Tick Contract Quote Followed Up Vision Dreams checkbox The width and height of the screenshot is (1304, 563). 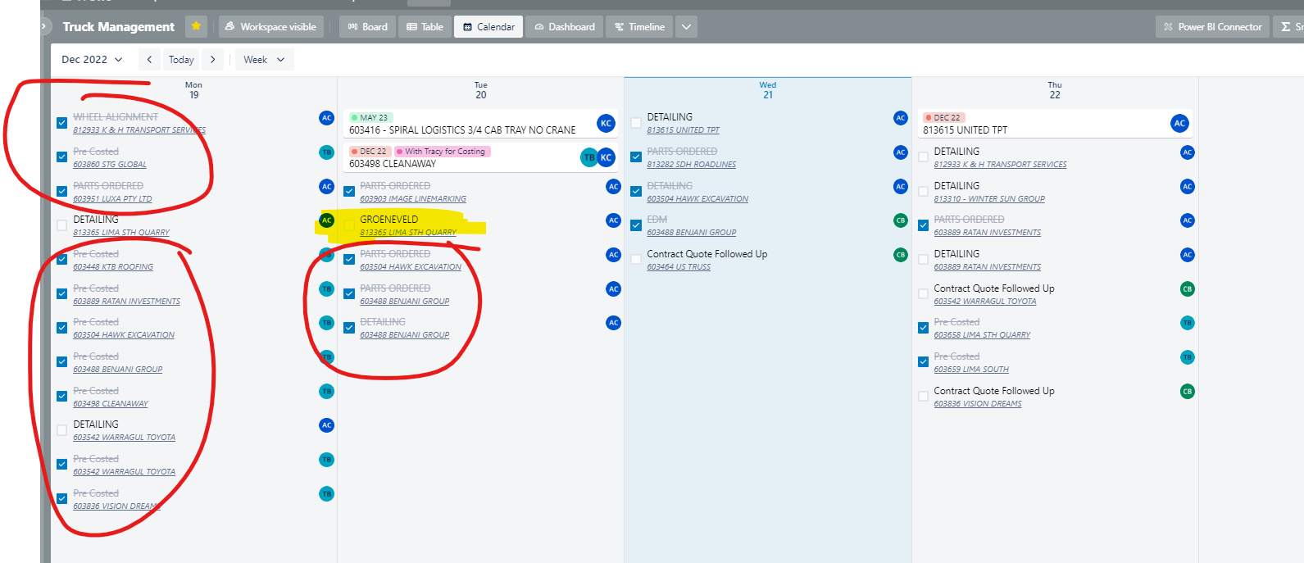click(923, 397)
